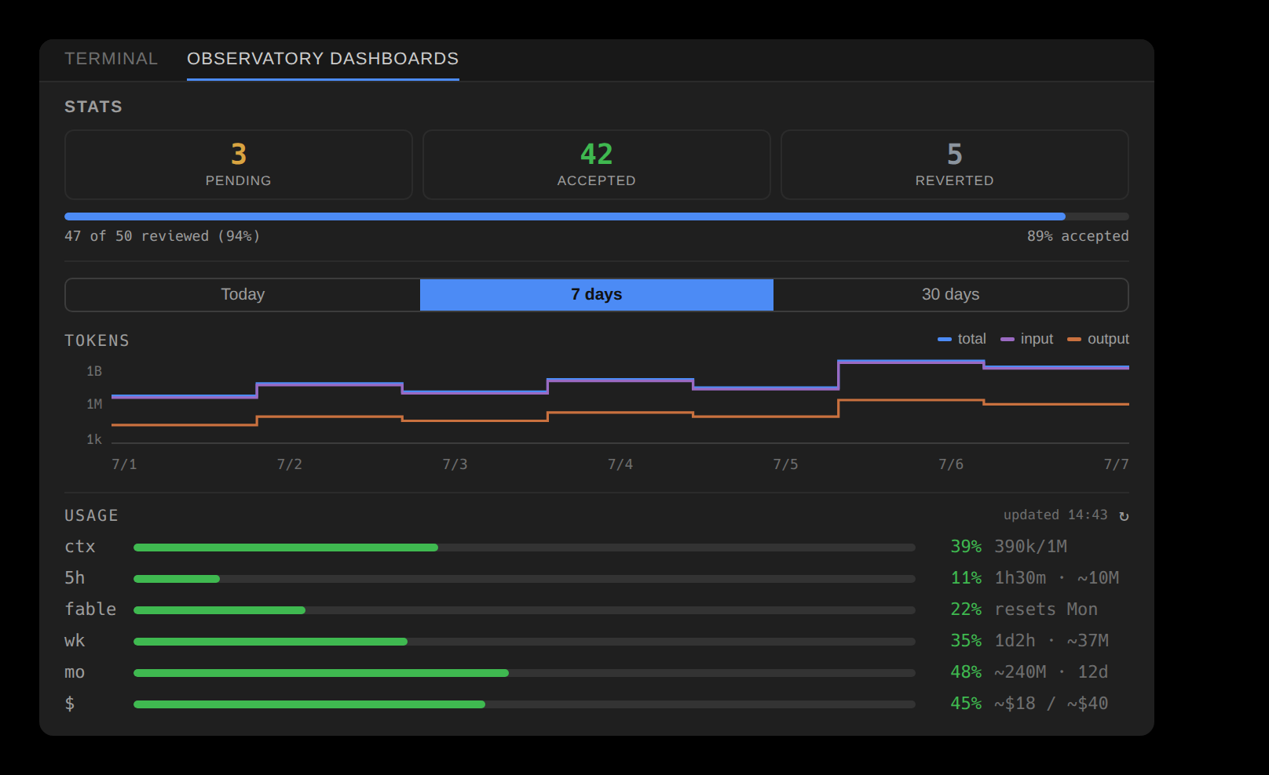Screen dimensions: 1269x775
Task: Open the Reverted stat card
Action: click(x=955, y=165)
